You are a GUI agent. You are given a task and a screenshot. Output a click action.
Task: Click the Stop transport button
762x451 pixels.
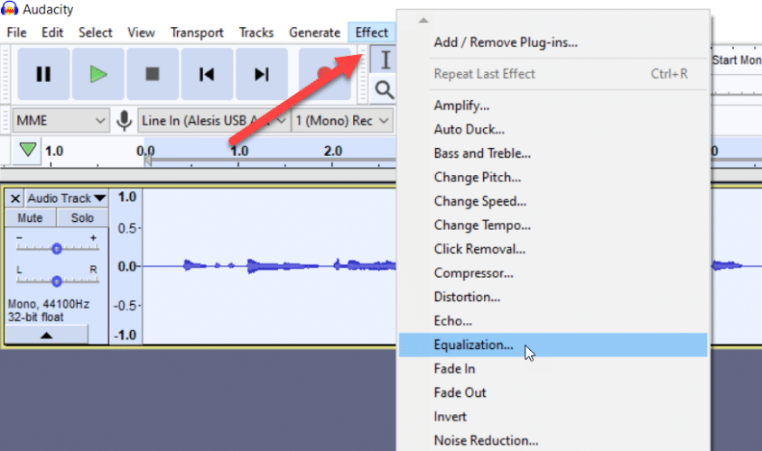click(153, 74)
